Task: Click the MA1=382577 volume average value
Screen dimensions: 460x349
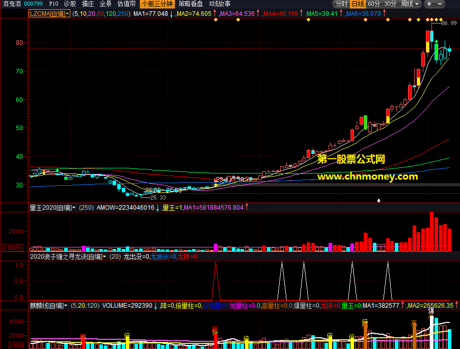Action: coord(381,306)
